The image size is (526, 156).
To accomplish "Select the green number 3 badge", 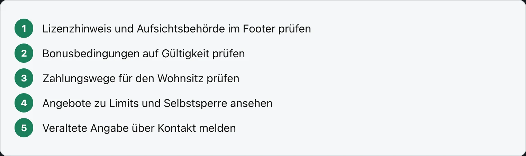I will [24, 78].
